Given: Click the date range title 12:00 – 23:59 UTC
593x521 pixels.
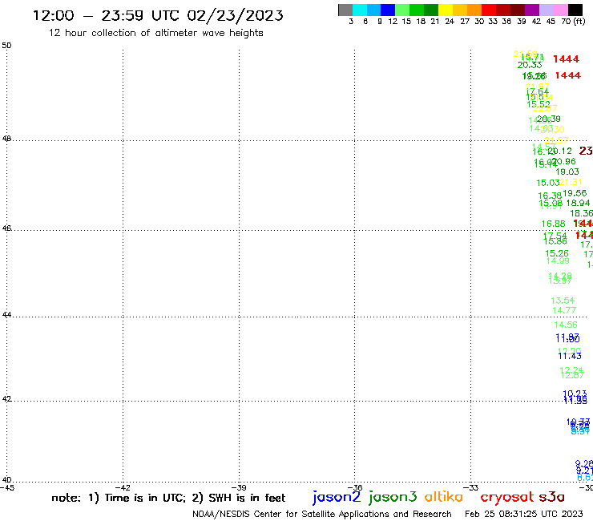Looking at the screenshot, I should 158,15.
